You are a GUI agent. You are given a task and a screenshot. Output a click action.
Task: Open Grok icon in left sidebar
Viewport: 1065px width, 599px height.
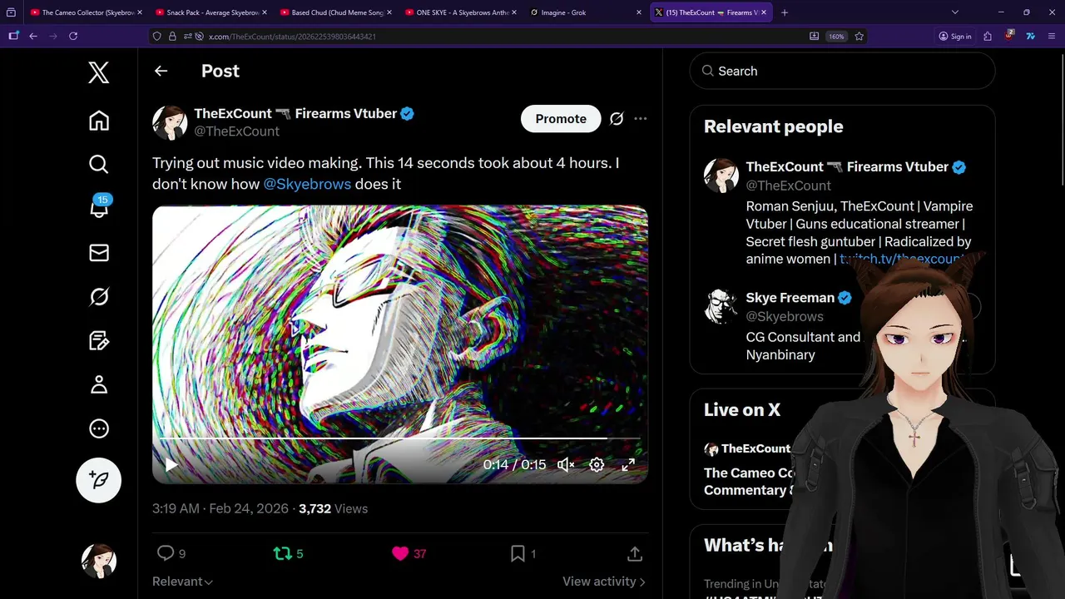pyautogui.click(x=99, y=297)
